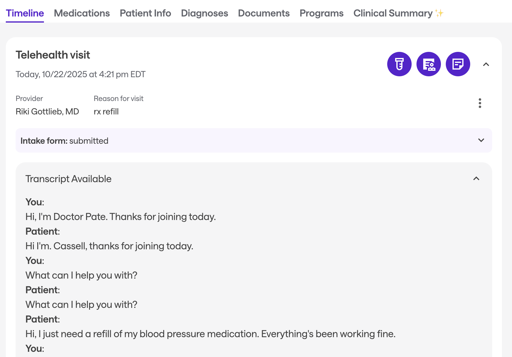Open the three-dot more options menu

[x=480, y=103]
